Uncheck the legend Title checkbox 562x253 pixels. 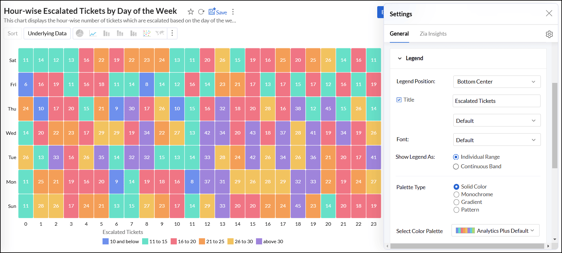pyautogui.click(x=399, y=100)
